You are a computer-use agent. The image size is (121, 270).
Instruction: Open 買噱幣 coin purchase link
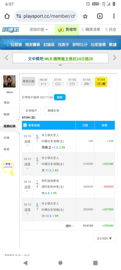[67, 30]
